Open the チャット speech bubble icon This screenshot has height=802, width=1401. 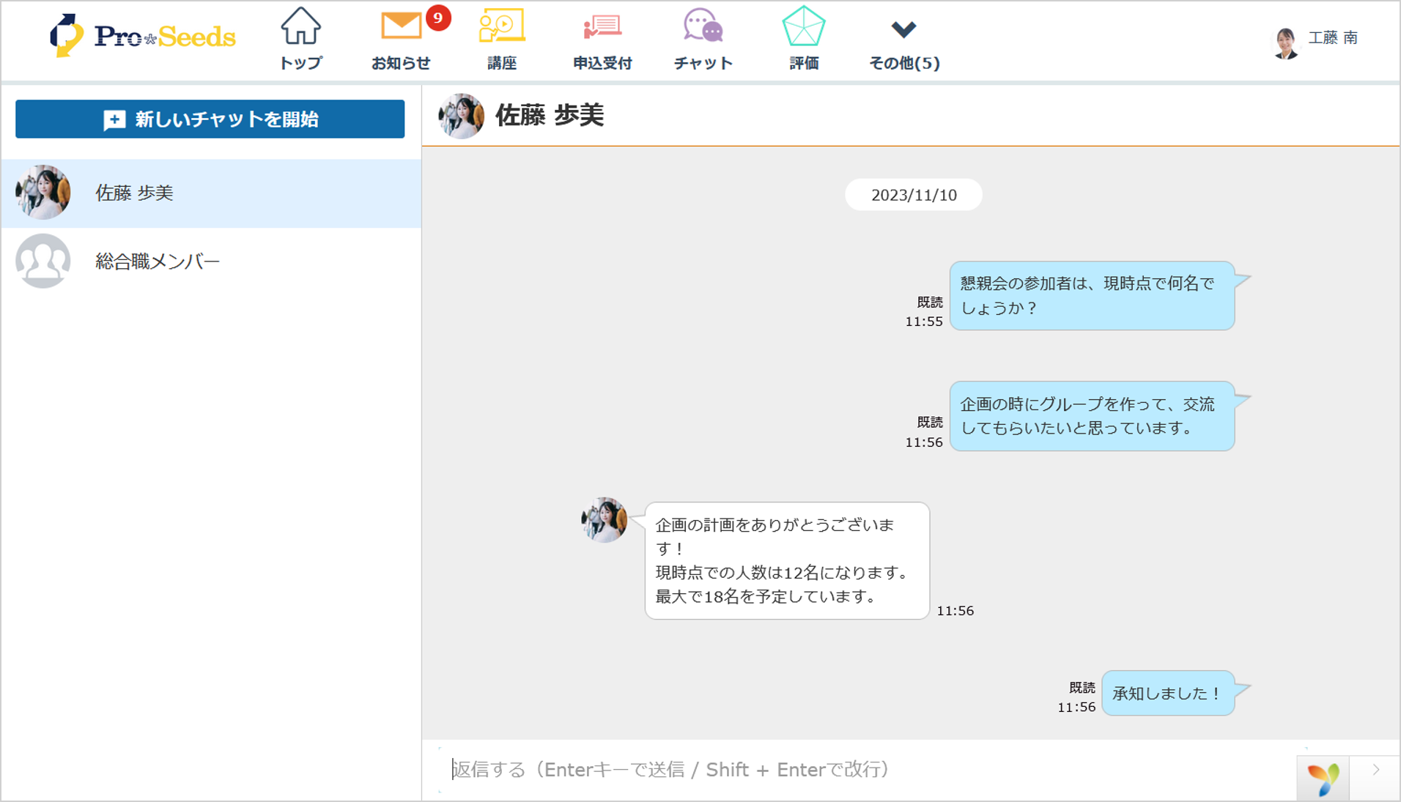click(703, 38)
